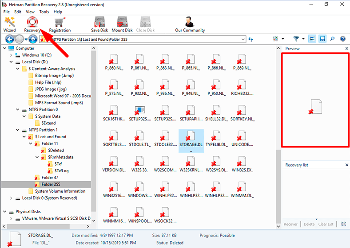
Task: Open the Edit menu
Action: tap(18, 12)
